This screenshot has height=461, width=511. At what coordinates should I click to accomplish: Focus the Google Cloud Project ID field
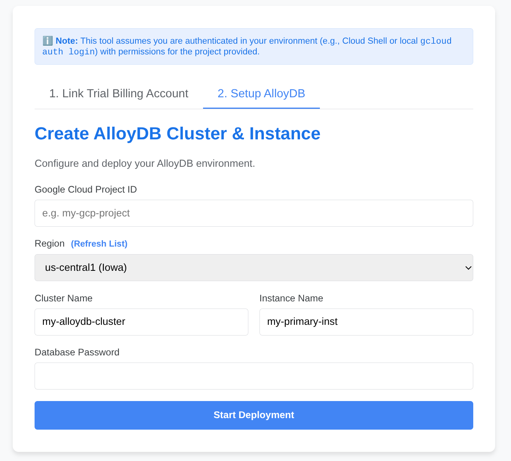coord(254,213)
